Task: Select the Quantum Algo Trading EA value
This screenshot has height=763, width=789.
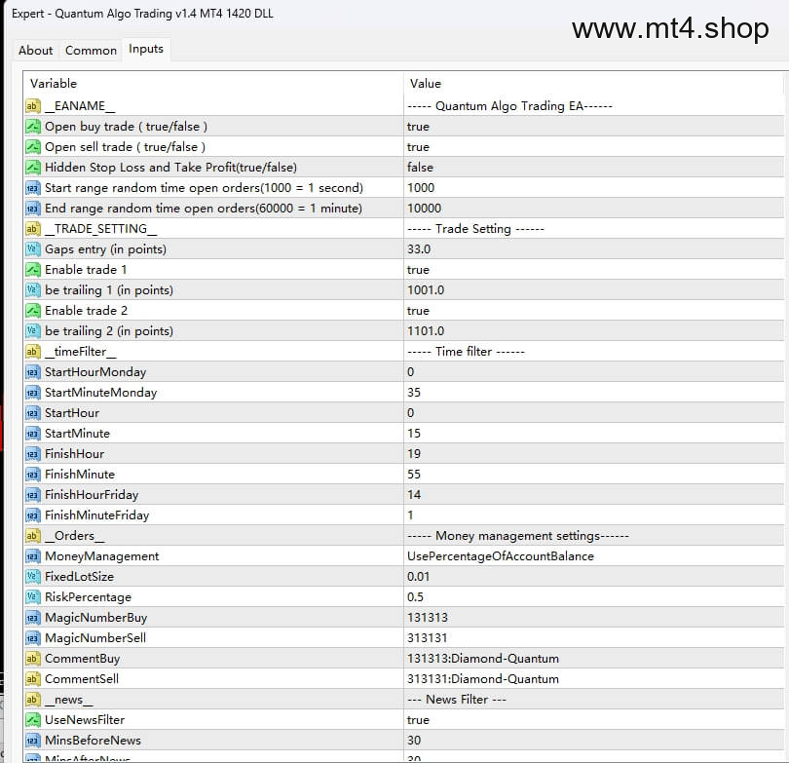Action: (x=509, y=106)
